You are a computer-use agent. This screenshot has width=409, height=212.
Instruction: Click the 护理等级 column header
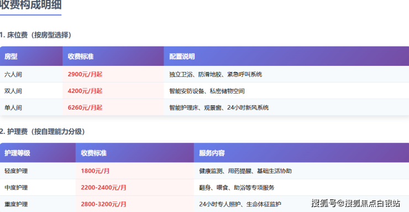pos(17,153)
